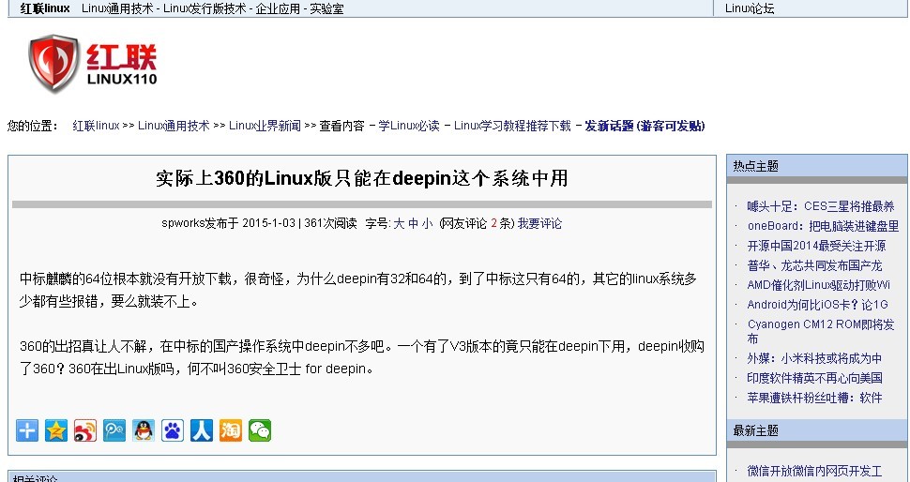Share to WeChat green icon

point(260,430)
